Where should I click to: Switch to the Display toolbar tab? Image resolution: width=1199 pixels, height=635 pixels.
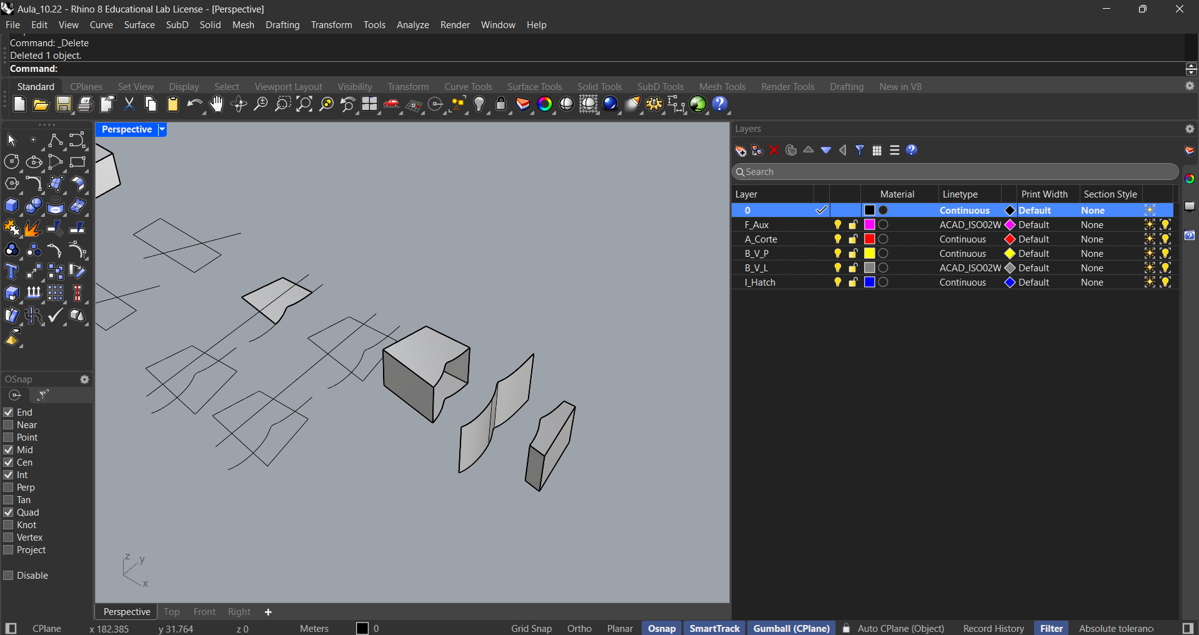click(184, 87)
